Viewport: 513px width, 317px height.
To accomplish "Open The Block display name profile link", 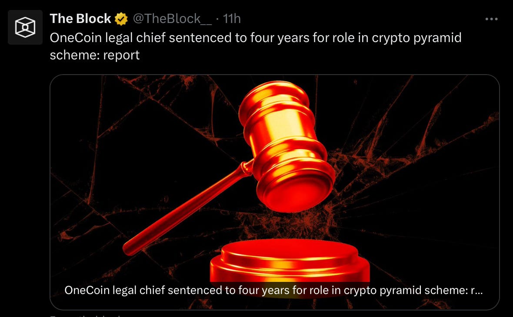I will click(80, 19).
